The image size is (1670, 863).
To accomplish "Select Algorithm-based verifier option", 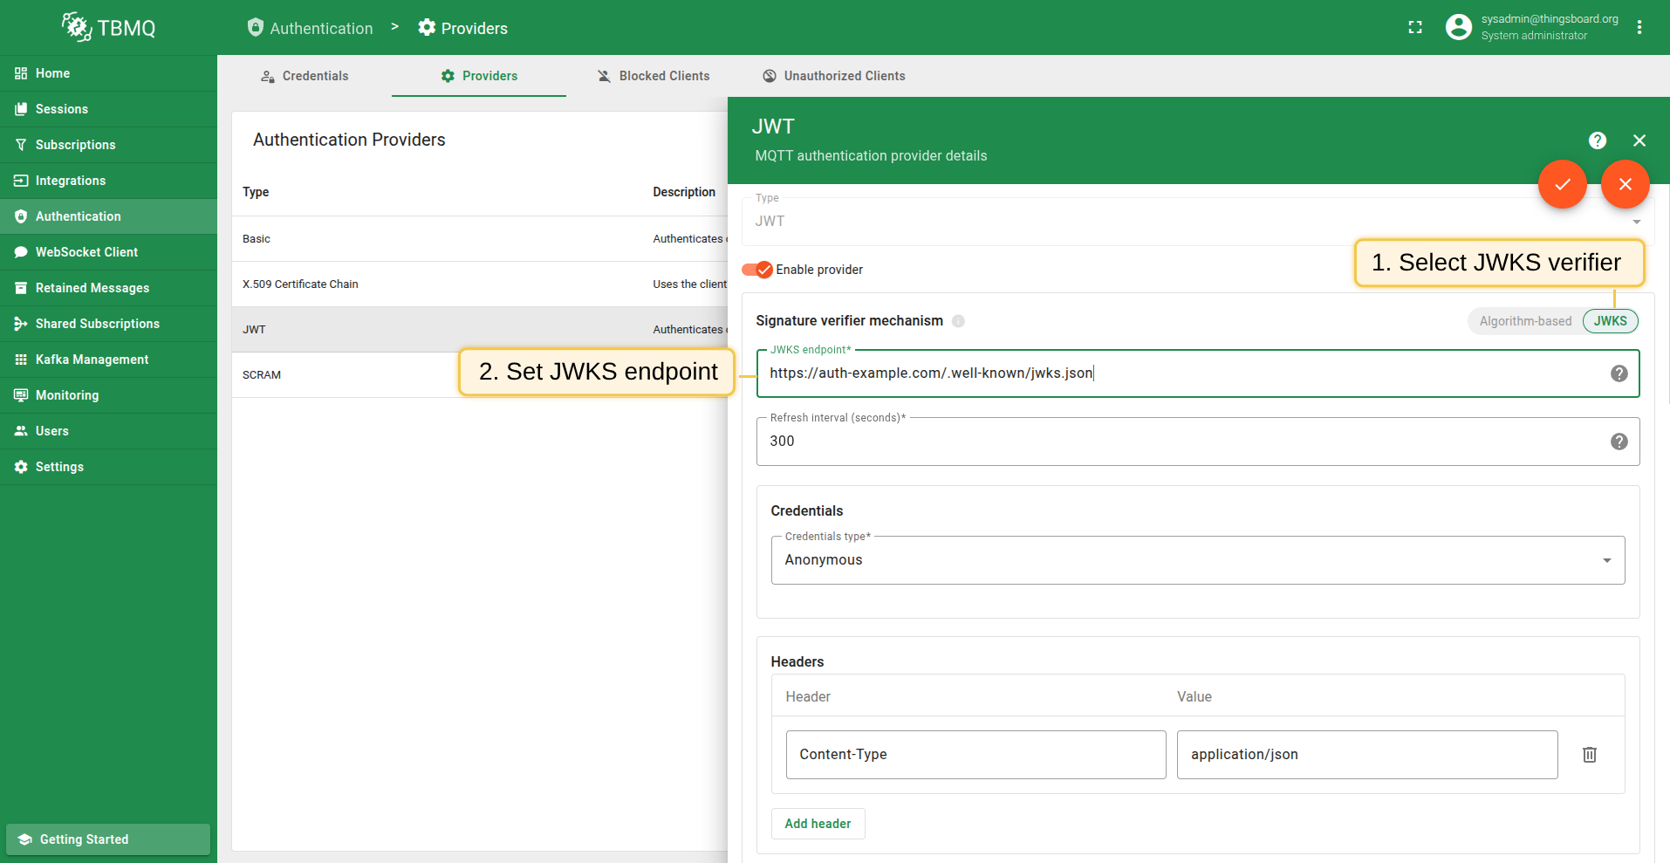I will pos(1524,321).
